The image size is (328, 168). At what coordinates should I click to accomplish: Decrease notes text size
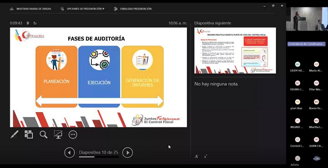(206, 157)
